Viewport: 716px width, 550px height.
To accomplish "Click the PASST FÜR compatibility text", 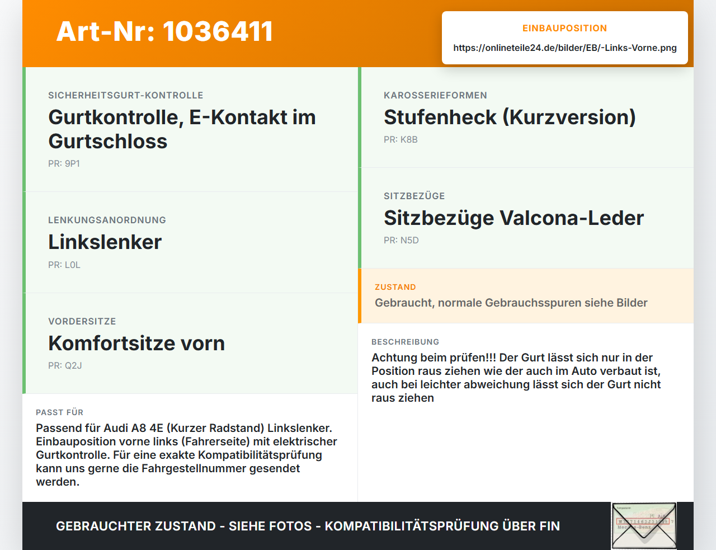I will 187,455.
